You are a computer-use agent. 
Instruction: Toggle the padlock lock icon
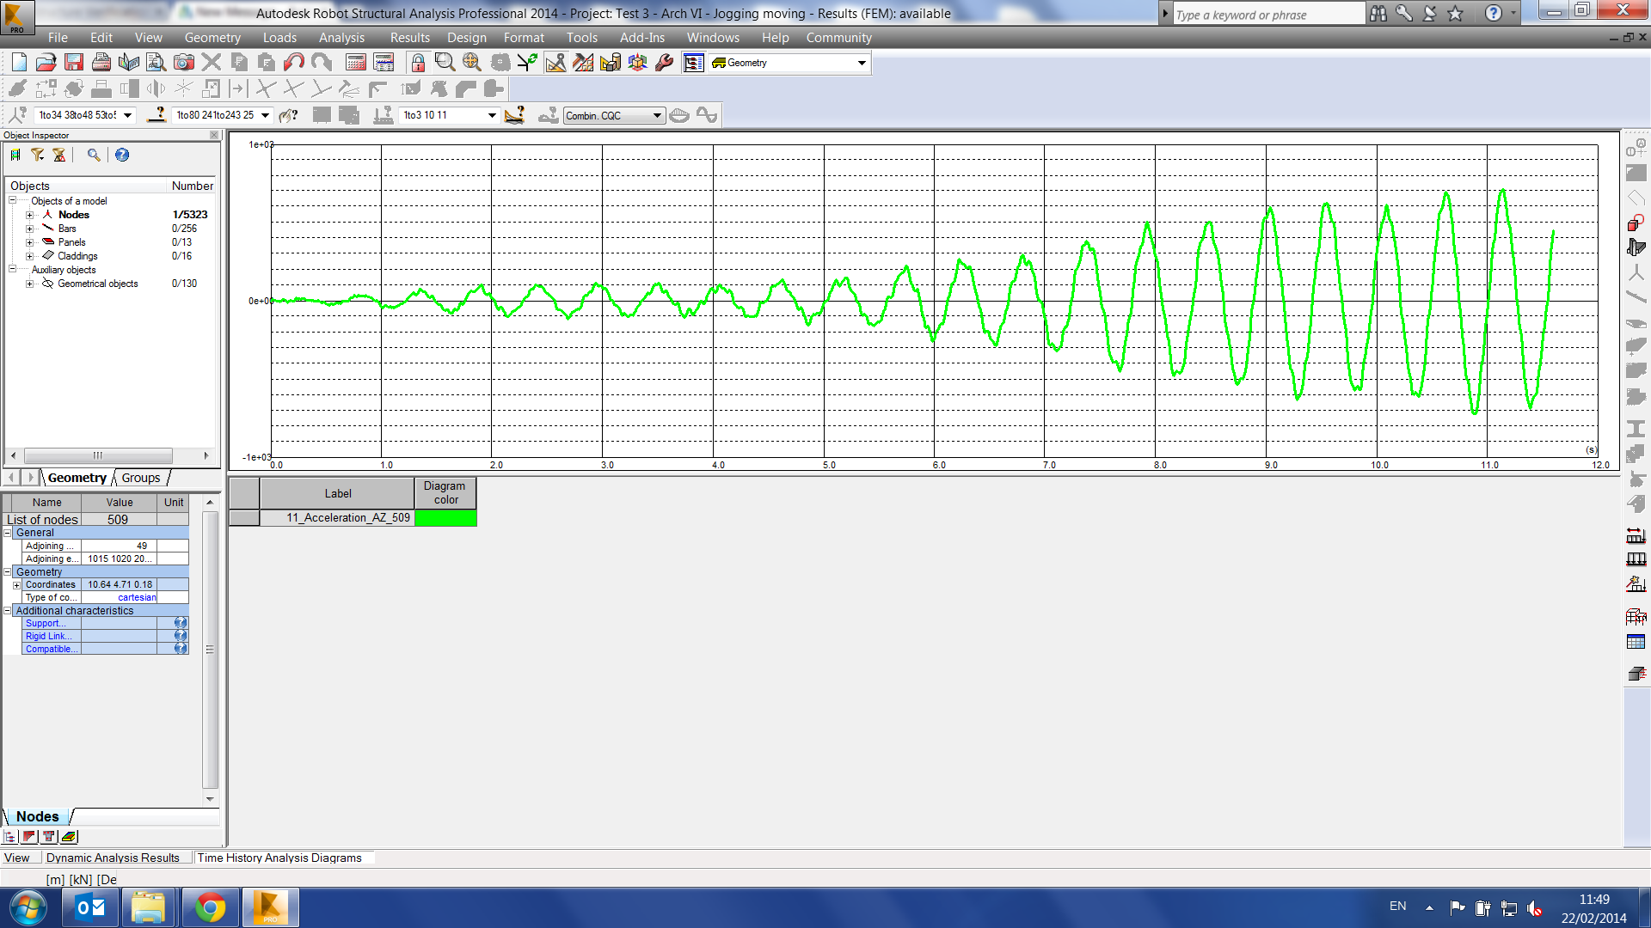pos(417,63)
